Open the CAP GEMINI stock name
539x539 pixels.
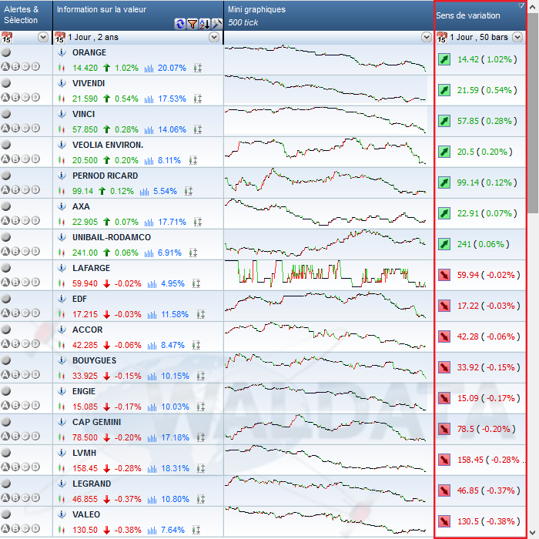click(96, 422)
